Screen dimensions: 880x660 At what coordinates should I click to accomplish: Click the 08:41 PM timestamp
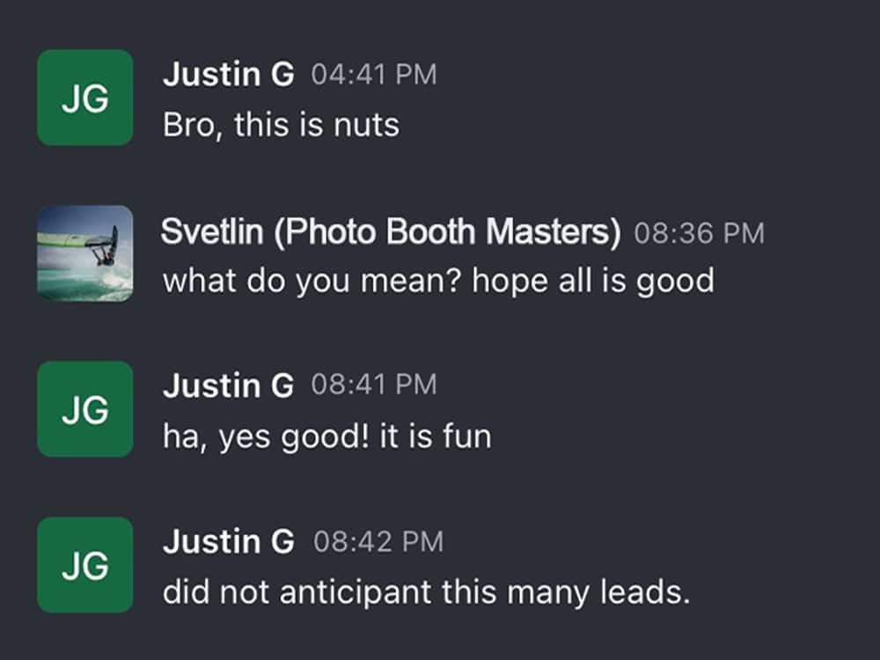374,385
